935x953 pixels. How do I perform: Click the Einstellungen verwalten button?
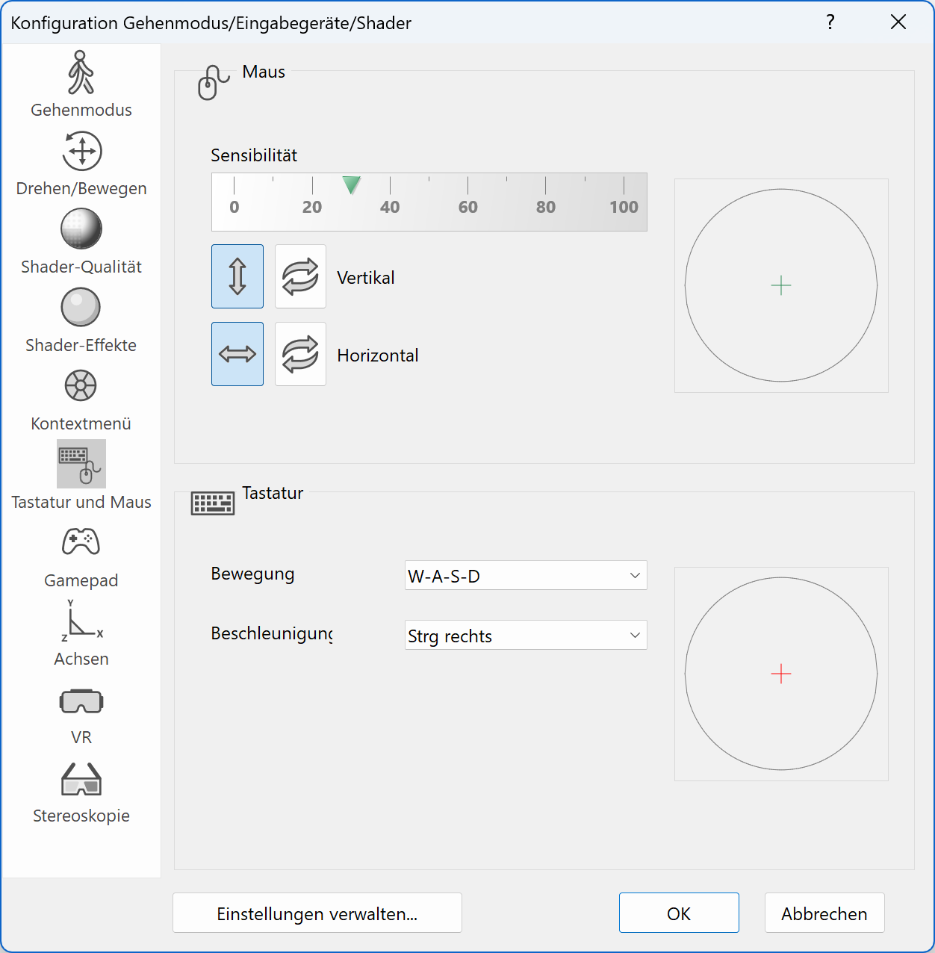317,913
